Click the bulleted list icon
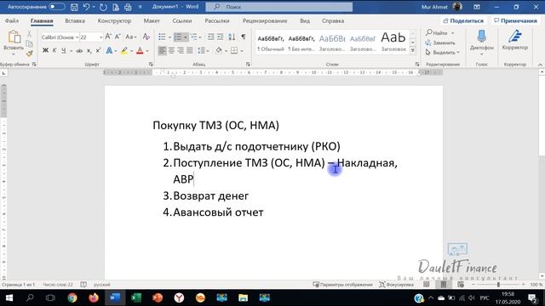 coord(162,37)
